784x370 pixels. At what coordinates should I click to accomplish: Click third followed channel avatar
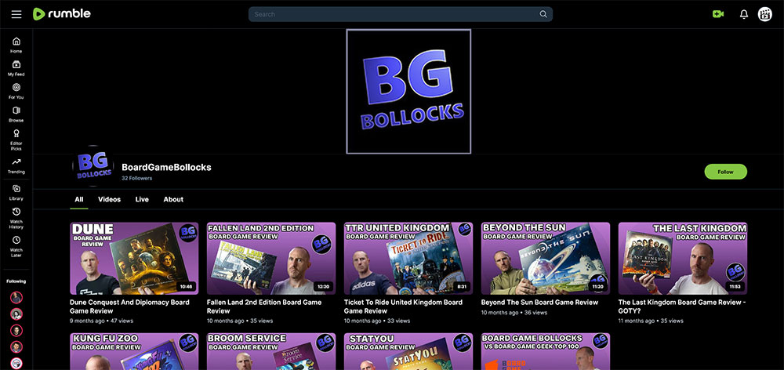tap(16, 331)
